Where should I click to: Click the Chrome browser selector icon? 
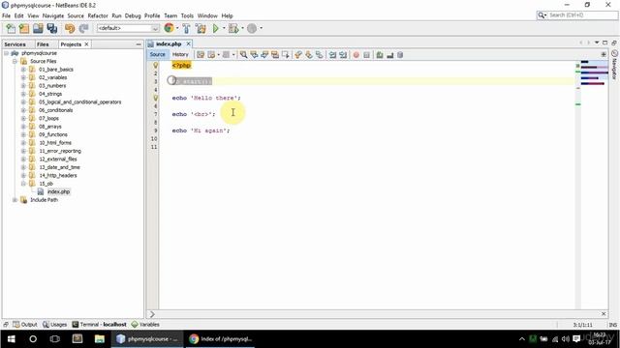point(169,28)
